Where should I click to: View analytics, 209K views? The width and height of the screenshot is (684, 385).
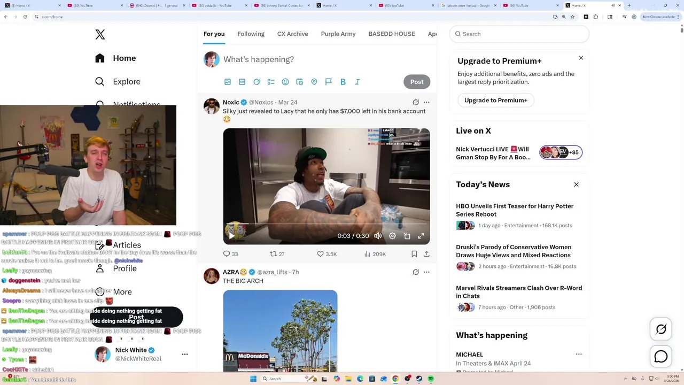click(x=375, y=254)
